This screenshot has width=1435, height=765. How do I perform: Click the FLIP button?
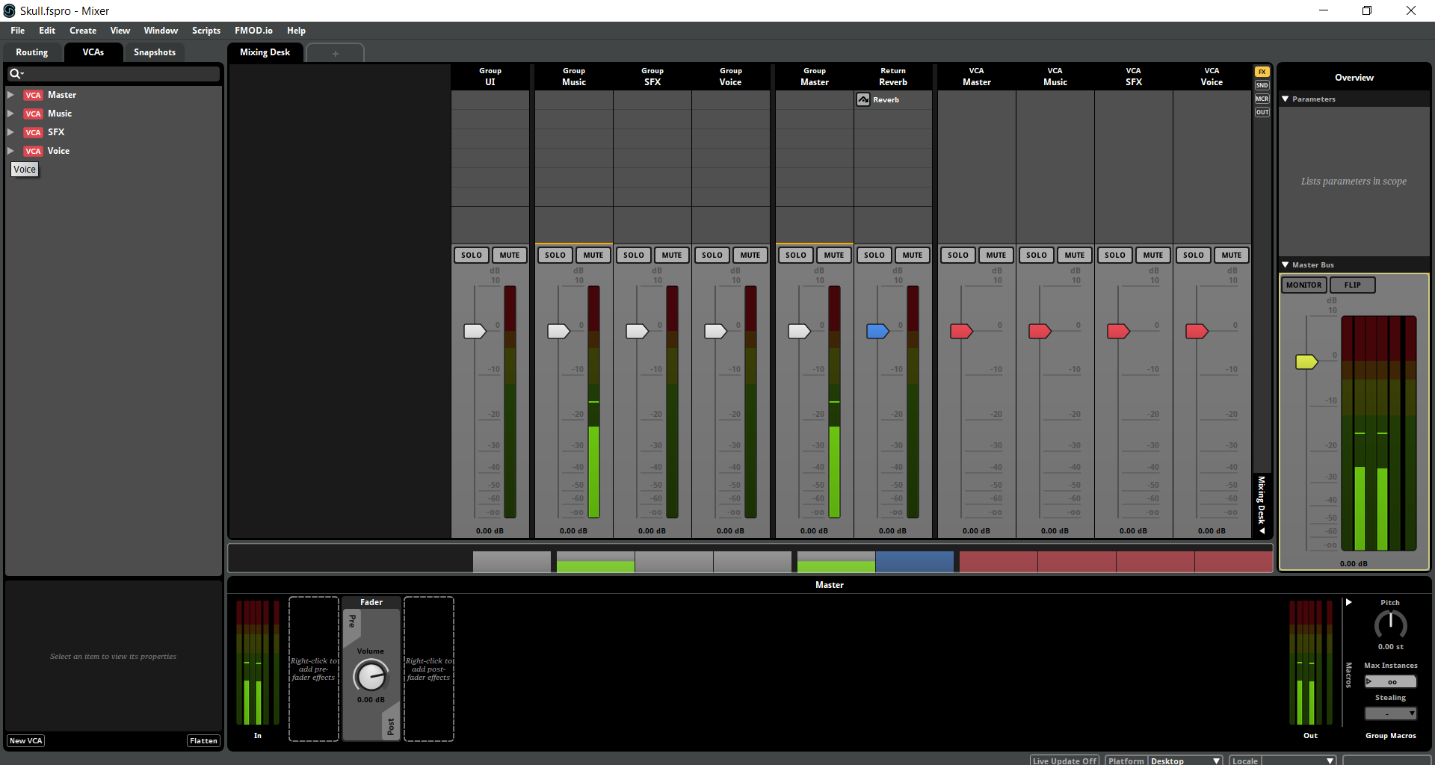click(x=1353, y=285)
